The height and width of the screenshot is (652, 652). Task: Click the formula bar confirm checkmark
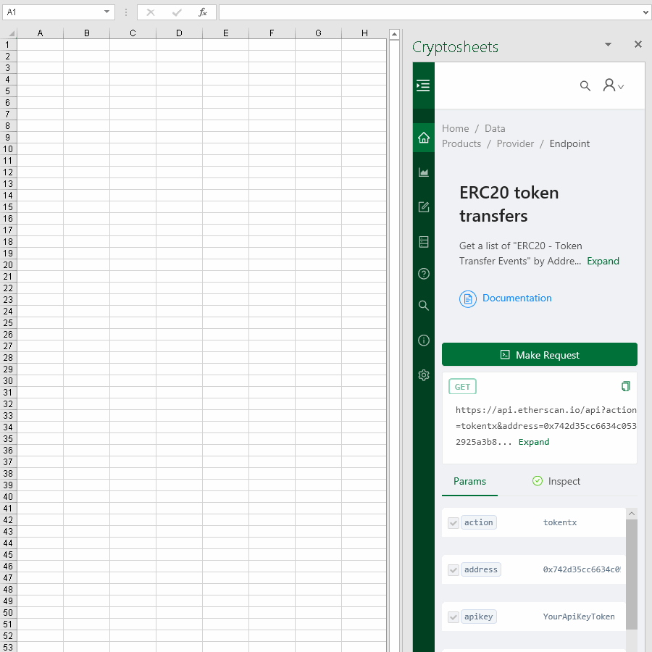click(x=177, y=12)
